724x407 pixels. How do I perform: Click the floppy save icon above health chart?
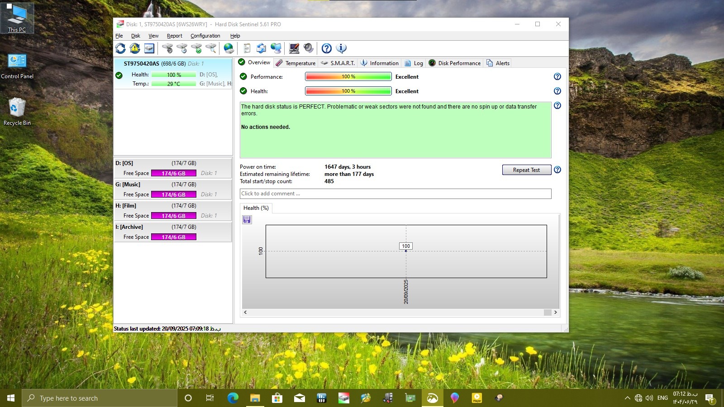pyautogui.click(x=247, y=220)
